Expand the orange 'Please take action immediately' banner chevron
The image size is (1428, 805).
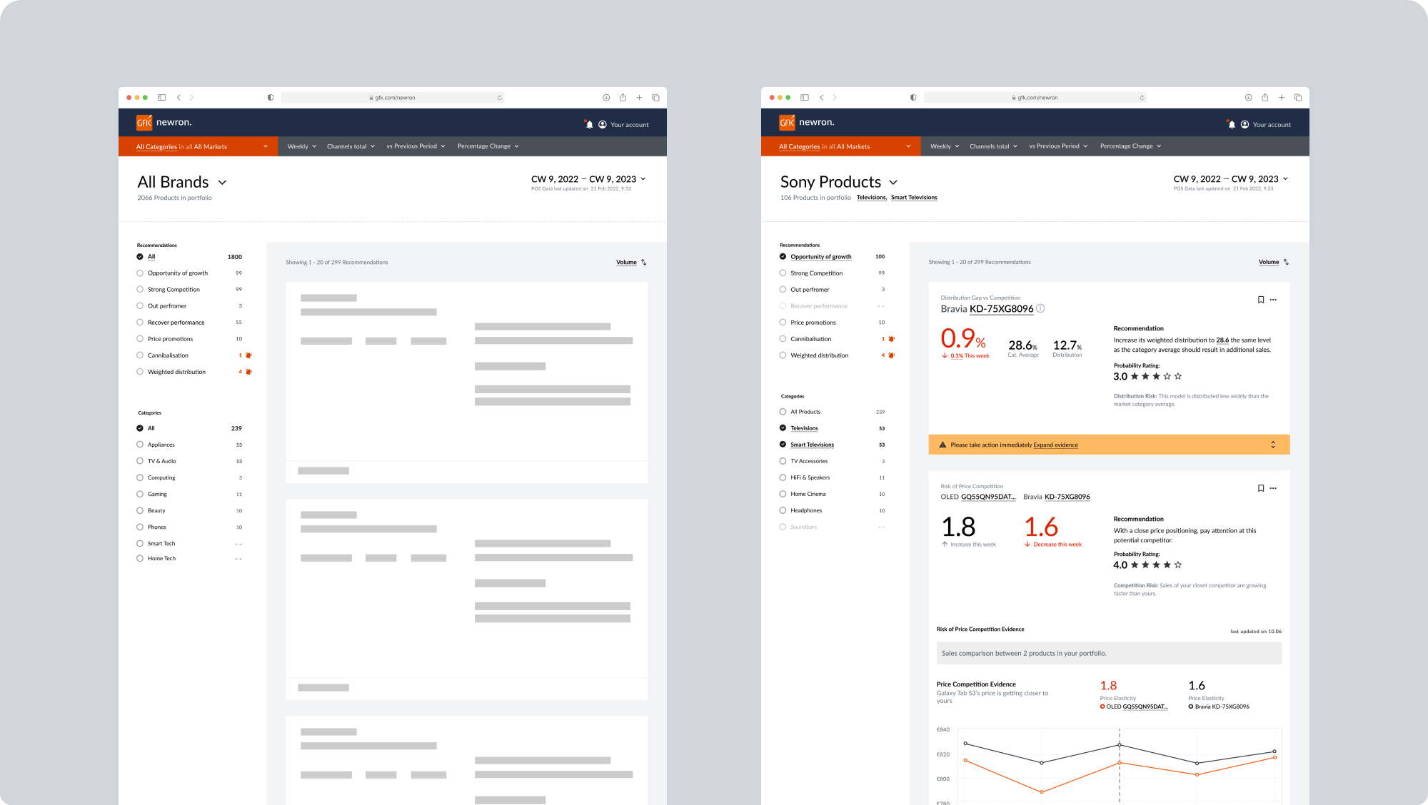point(1273,445)
